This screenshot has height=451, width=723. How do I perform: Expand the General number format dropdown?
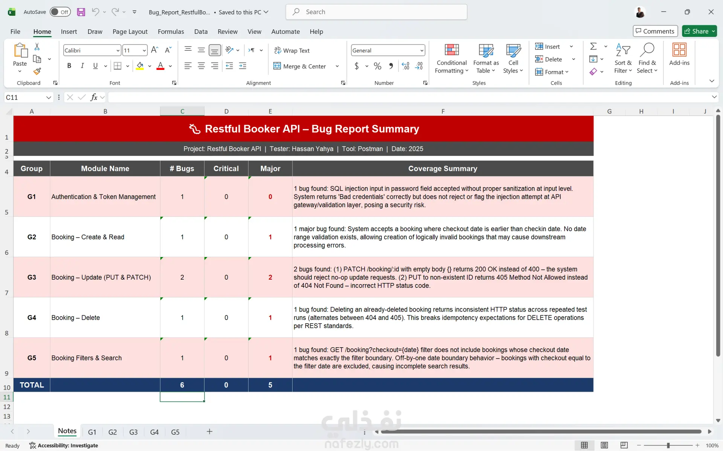coord(421,50)
